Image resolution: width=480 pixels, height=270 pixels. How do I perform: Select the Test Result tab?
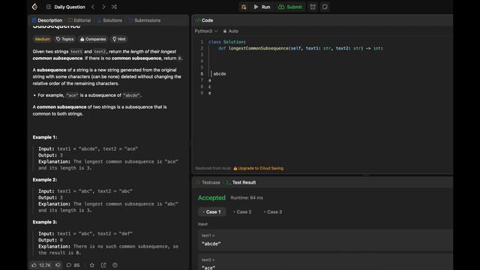point(241,182)
